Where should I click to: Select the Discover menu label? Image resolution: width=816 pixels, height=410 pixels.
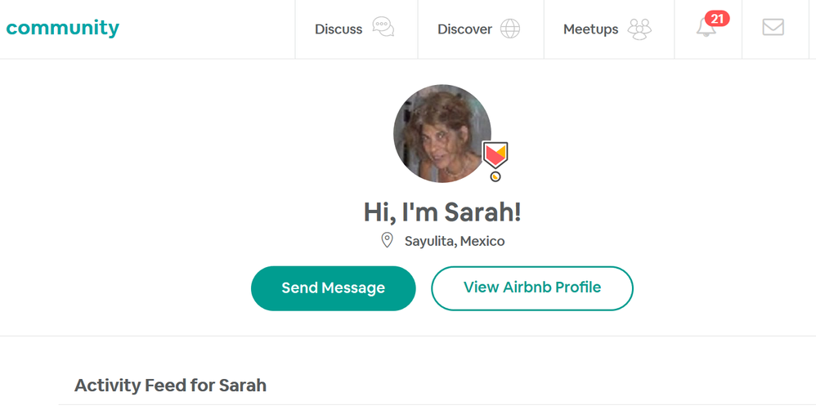[x=464, y=29]
